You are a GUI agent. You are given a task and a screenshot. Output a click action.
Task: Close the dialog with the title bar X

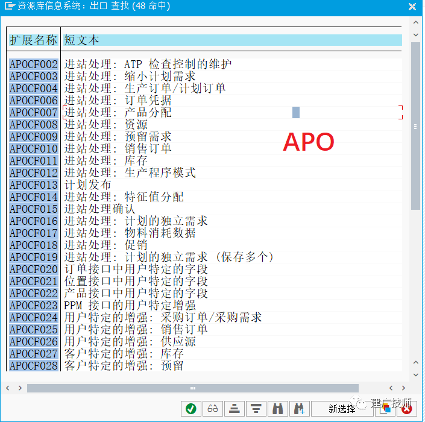click(x=412, y=7)
